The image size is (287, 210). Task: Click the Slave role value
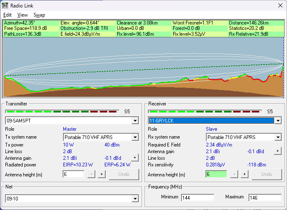pos(211,129)
